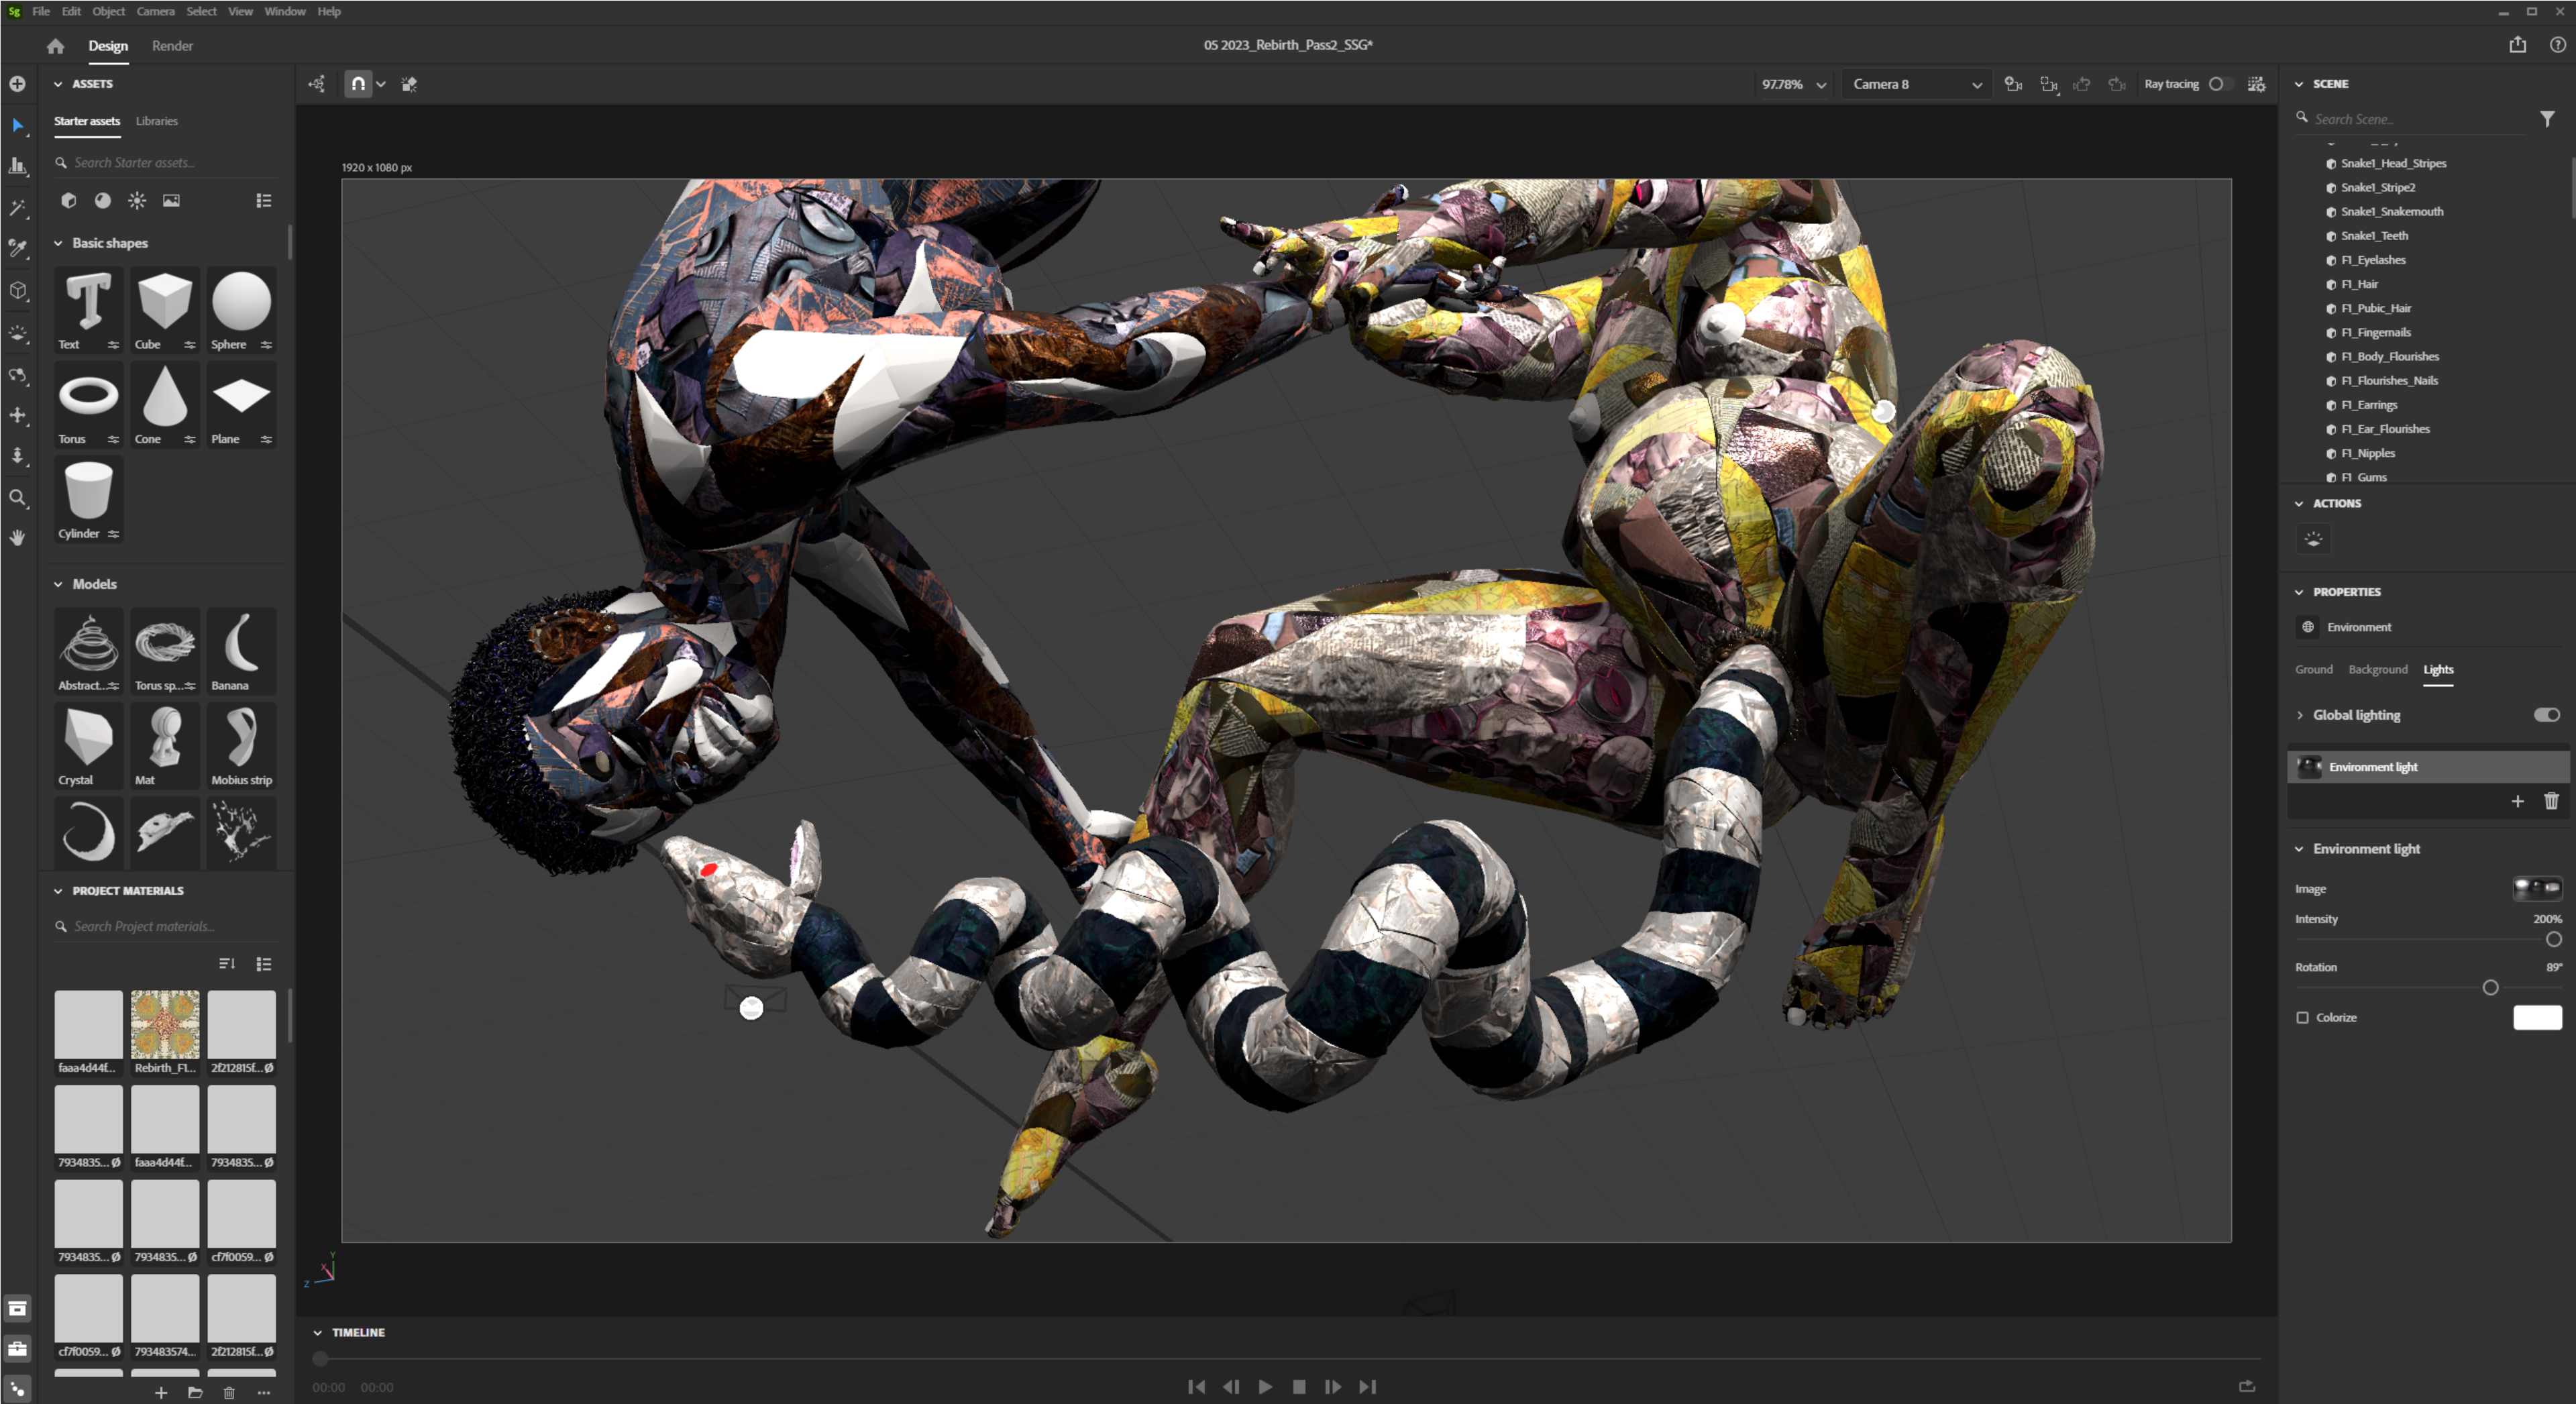Click the scene filter funnel icon
2576x1404 pixels.
(x=2546, y=119)
